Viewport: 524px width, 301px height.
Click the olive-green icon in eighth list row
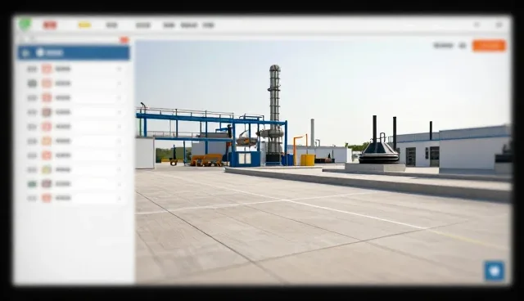pyautogui.click(x=47, y=169)
